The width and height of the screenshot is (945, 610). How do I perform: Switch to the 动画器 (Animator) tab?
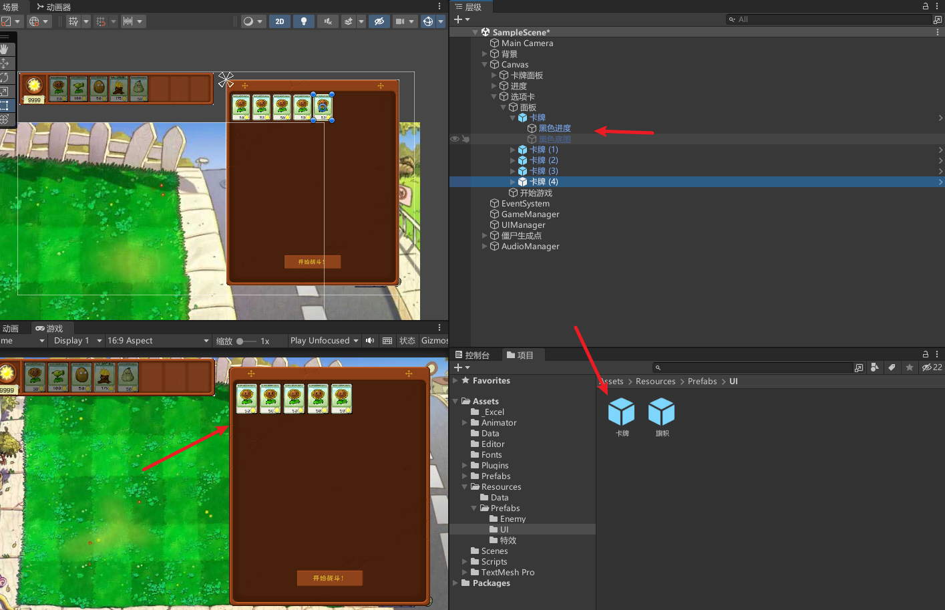pos(53,7)
